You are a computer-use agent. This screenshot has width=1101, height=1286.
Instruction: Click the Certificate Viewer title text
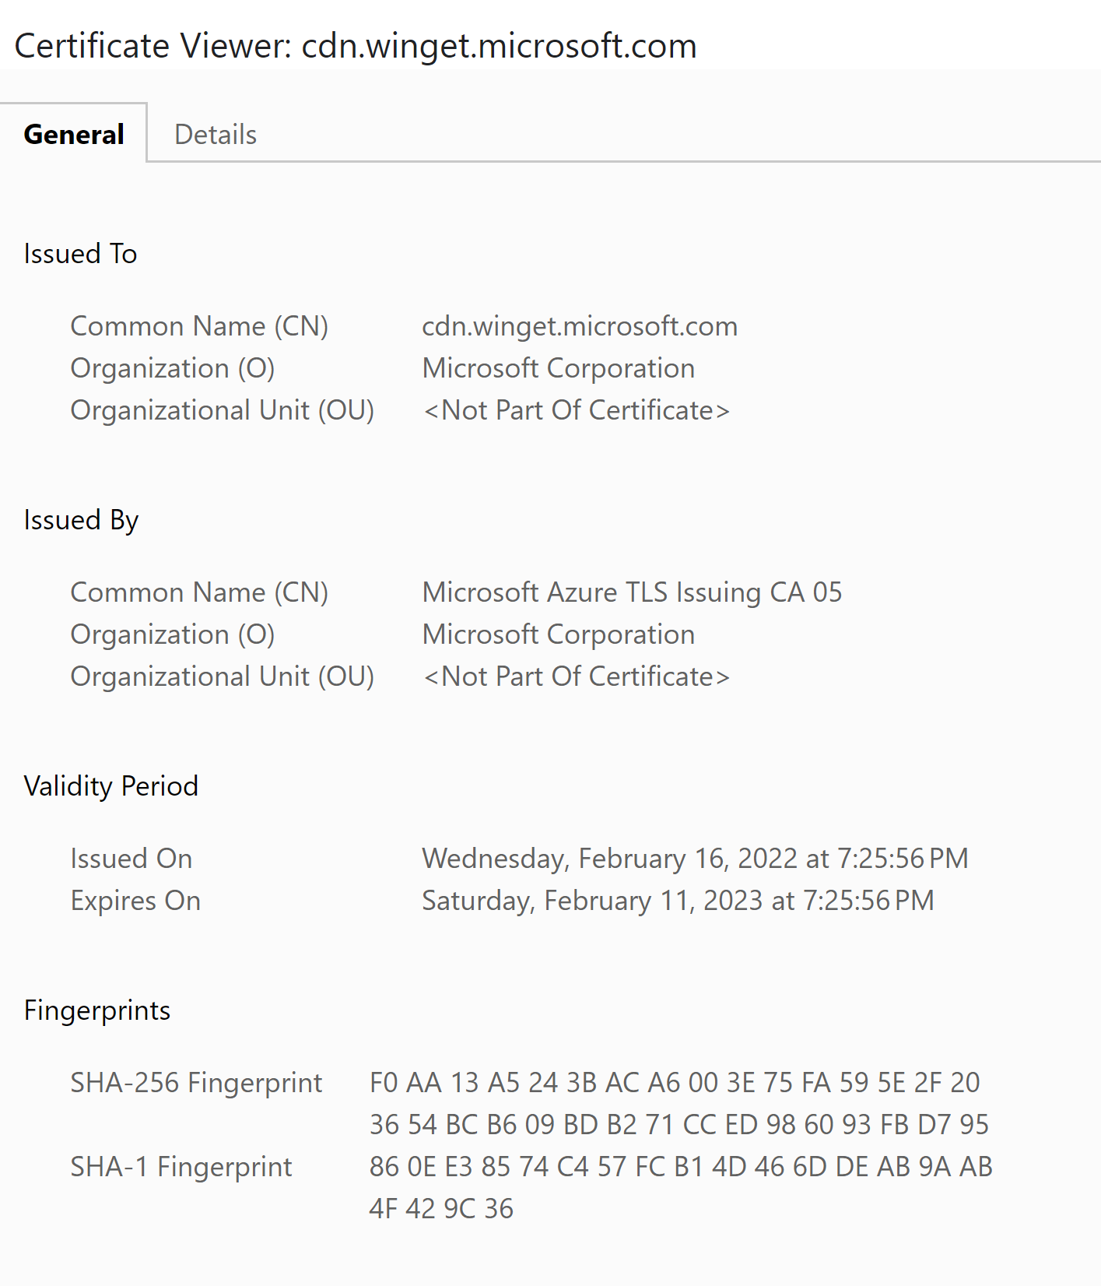(356, 45)
